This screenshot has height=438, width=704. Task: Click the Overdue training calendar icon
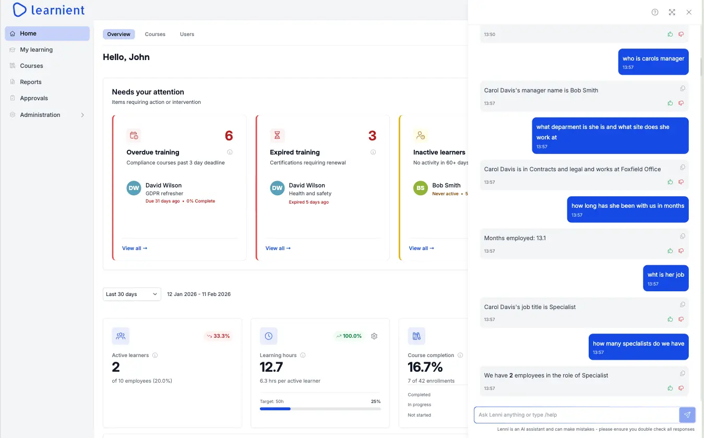pyautogui.click(x=134, y=135)
